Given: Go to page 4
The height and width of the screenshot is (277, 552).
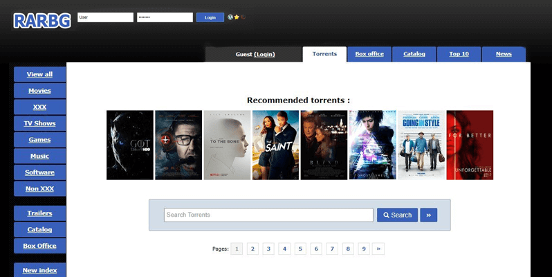Looking at the screenshot, I should (284, 249).
